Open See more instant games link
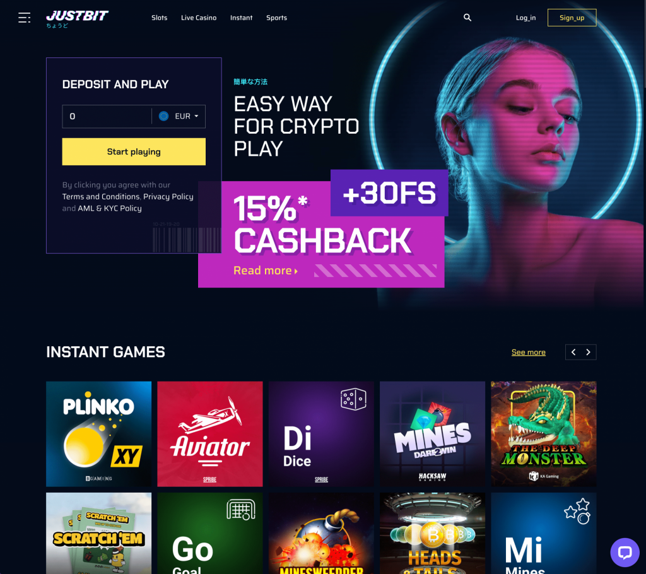 tap(529, 353)
